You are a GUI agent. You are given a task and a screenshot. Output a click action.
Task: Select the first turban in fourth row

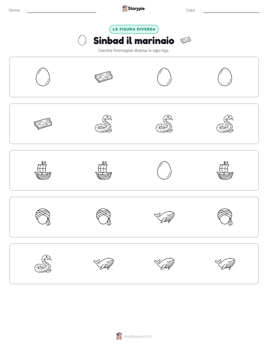pos(43,217)
